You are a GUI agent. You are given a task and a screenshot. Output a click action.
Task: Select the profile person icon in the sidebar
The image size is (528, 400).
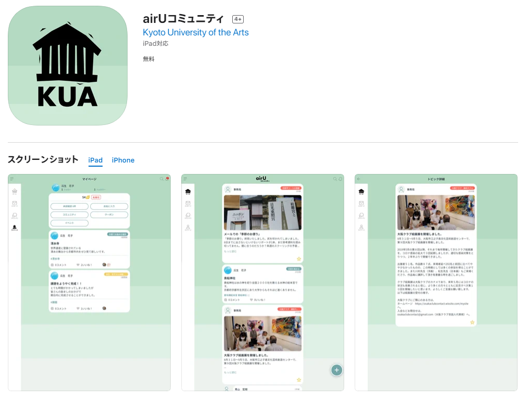click(x=14, y=227)
